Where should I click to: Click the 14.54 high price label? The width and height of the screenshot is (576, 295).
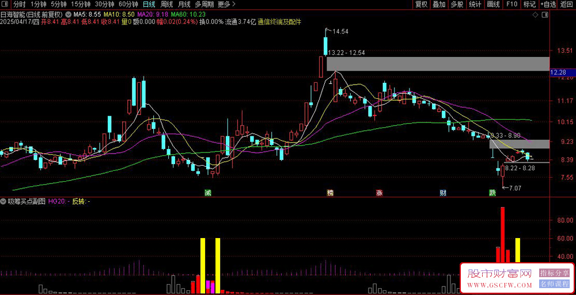(x=340, y=32)
